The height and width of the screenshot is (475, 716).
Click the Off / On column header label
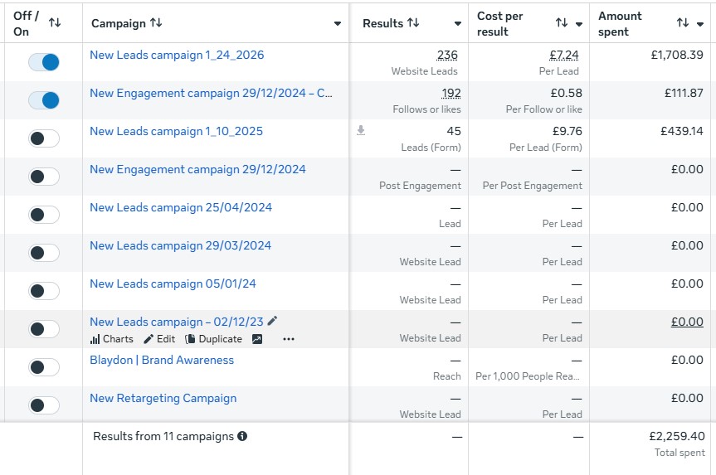(x=26, y=23)
